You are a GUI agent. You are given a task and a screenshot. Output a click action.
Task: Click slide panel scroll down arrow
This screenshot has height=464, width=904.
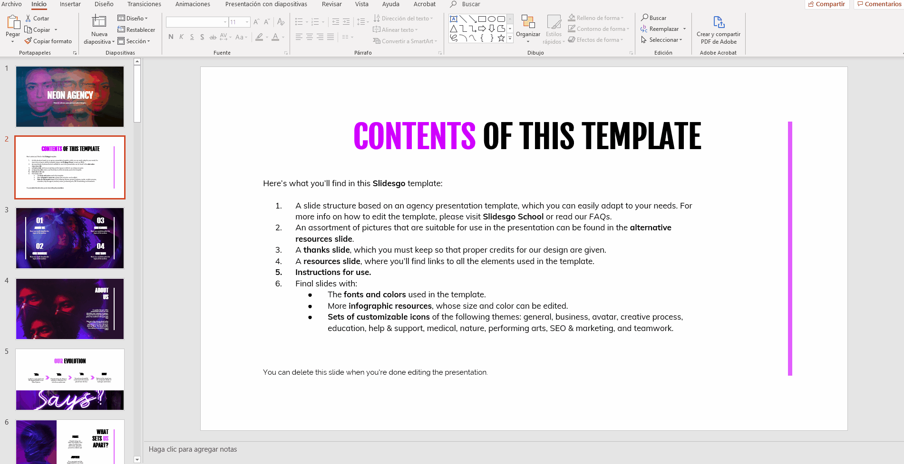pos(137,459)
